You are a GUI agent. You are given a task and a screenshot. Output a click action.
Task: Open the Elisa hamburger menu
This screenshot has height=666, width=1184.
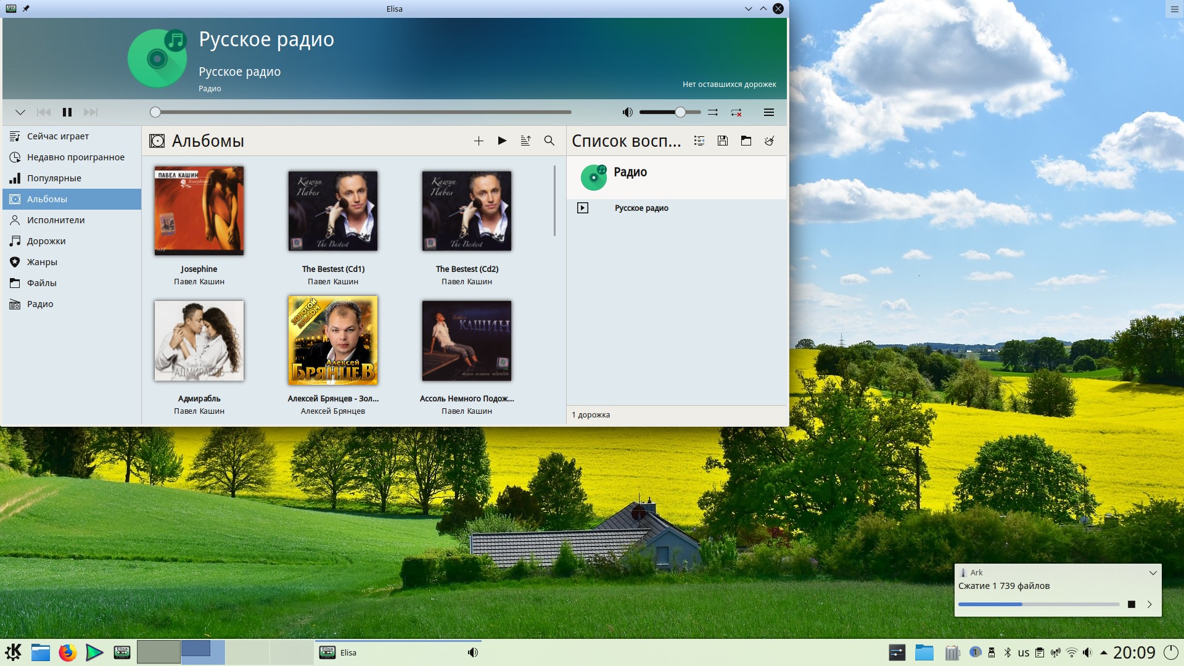pos(768,112)
